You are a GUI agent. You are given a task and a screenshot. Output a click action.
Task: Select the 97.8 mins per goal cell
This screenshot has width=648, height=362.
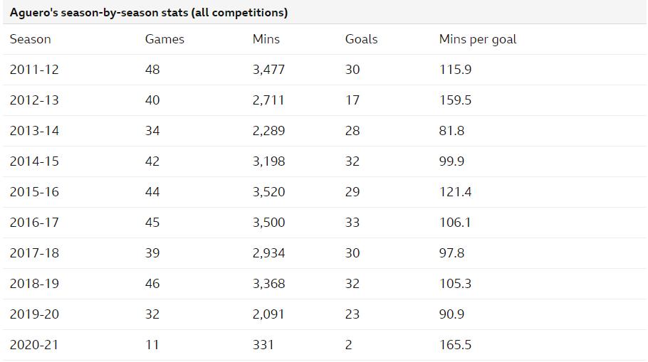(451, 253)
